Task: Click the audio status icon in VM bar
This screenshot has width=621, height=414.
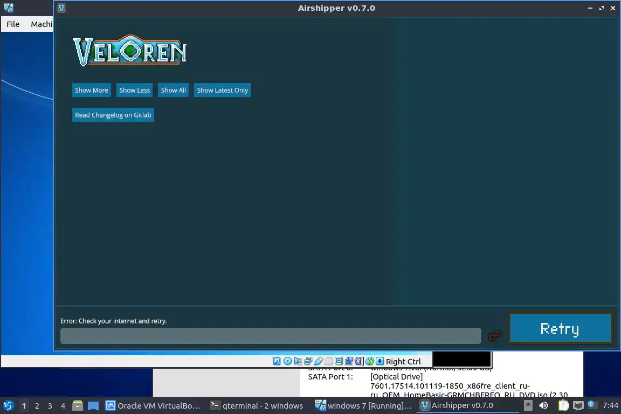Action: [x=298, y=361]
